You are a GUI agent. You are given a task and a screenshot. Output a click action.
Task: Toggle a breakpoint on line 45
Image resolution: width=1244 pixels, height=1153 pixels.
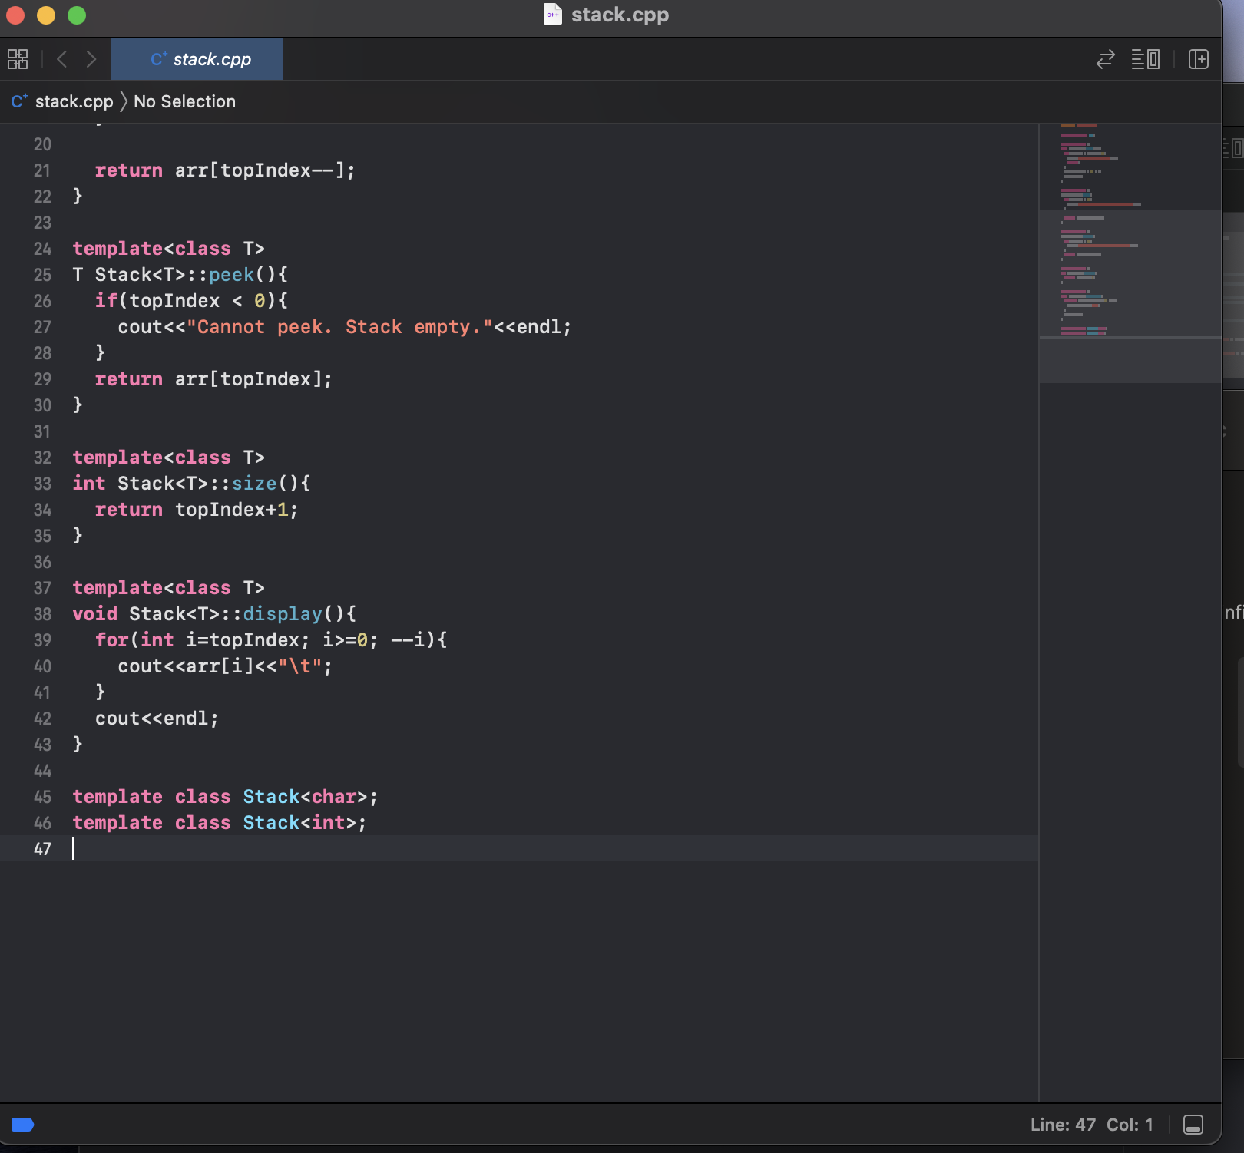pyautogui.click(x=42, y=797)
